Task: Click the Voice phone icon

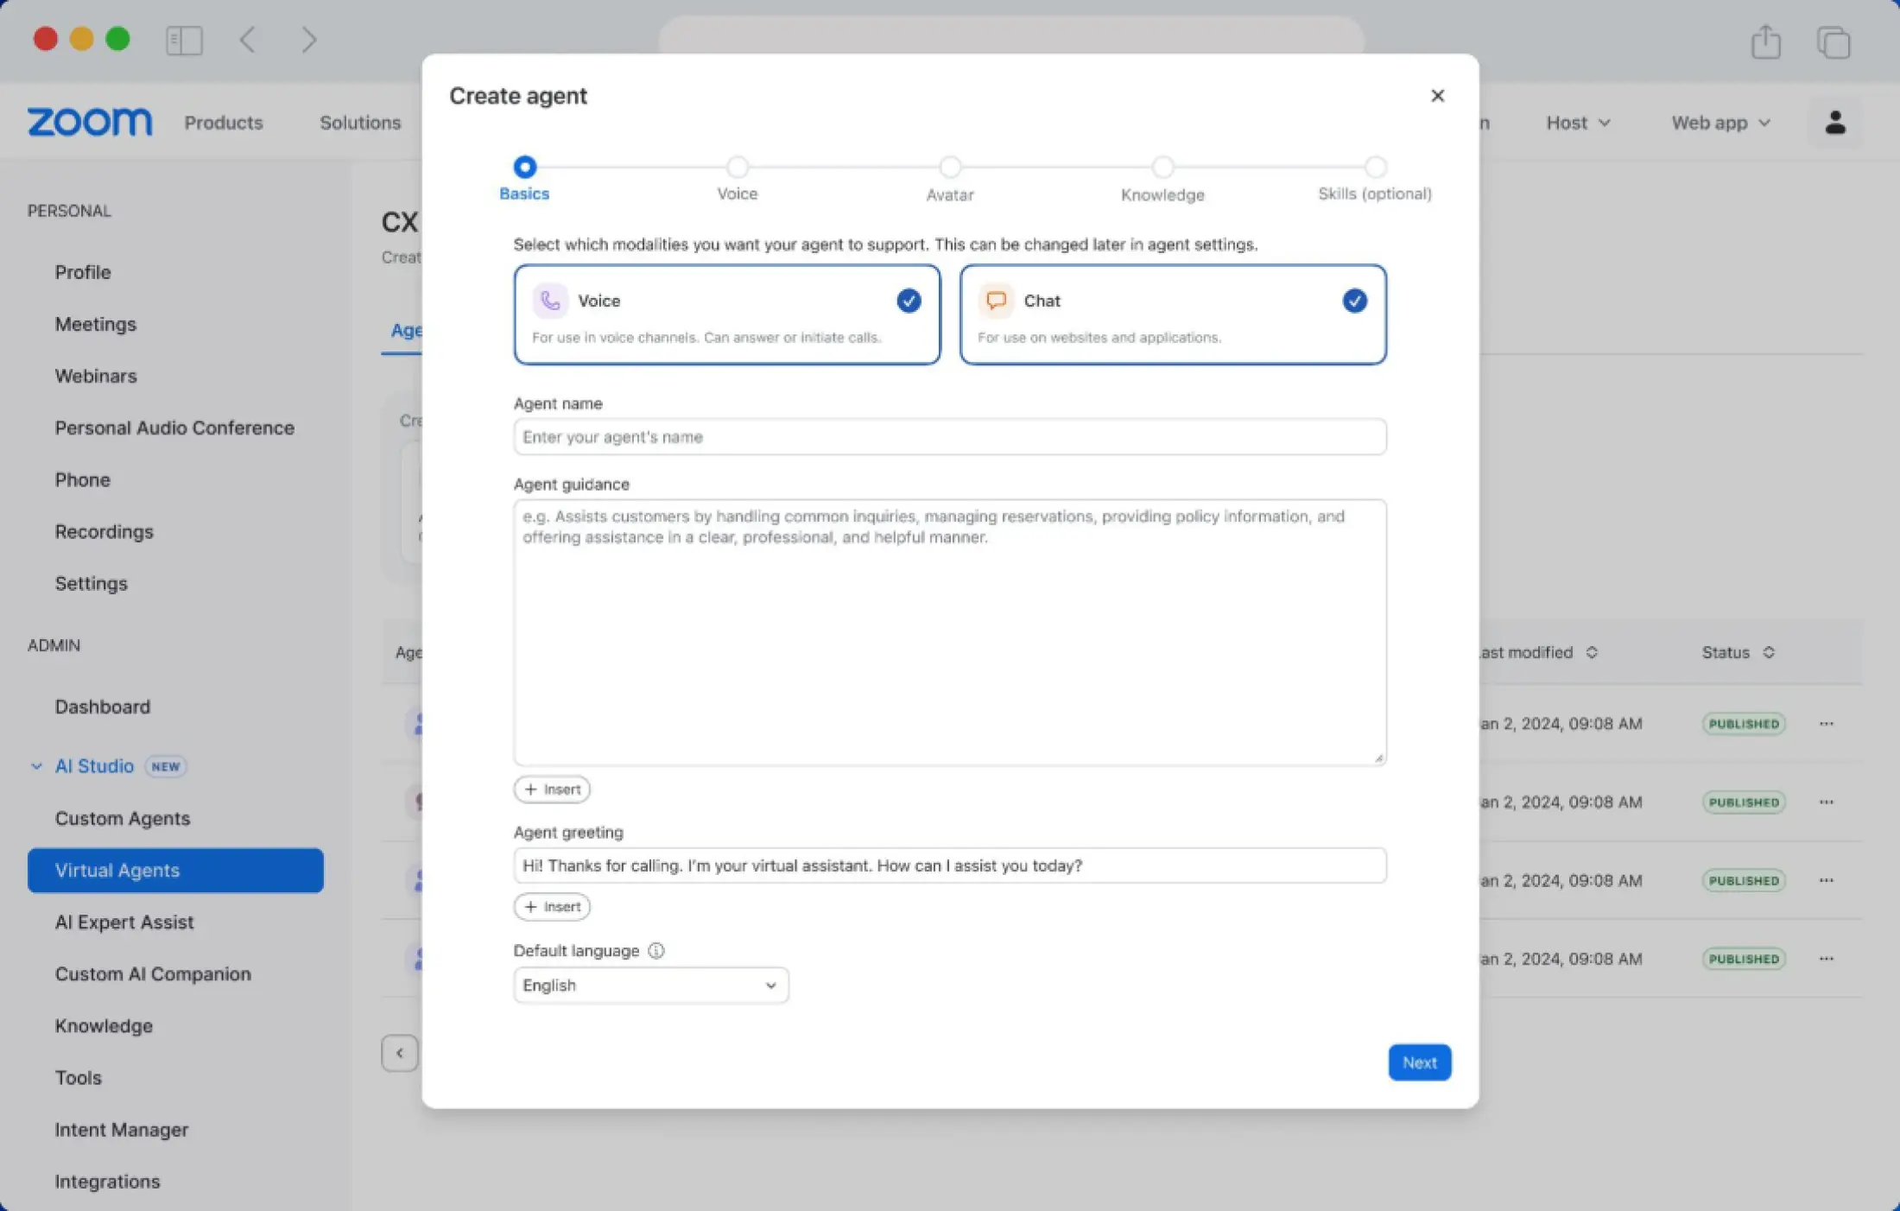Action: [550, 301]
